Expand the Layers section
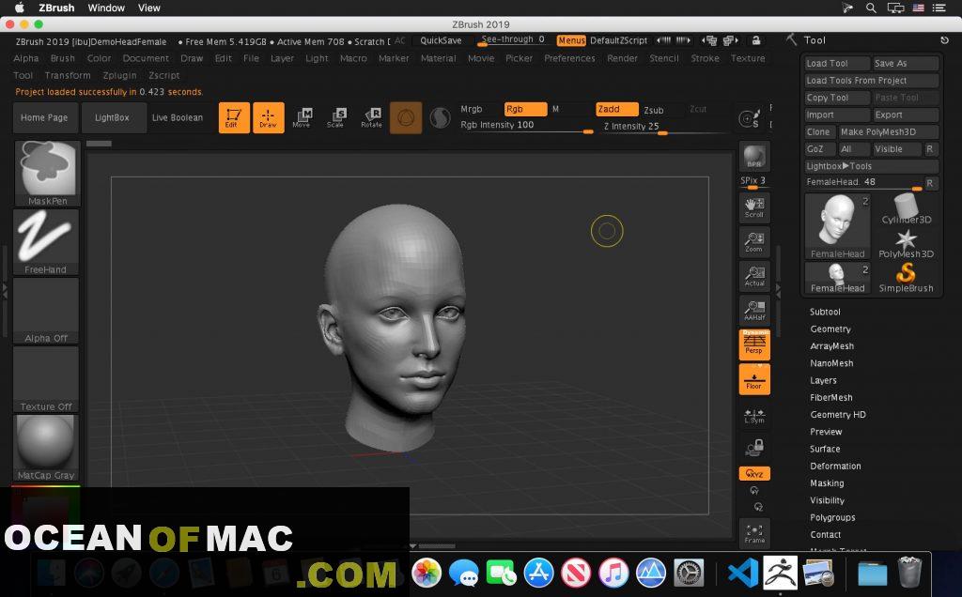This screenshot has width=962, height=597. pos(823,380)
